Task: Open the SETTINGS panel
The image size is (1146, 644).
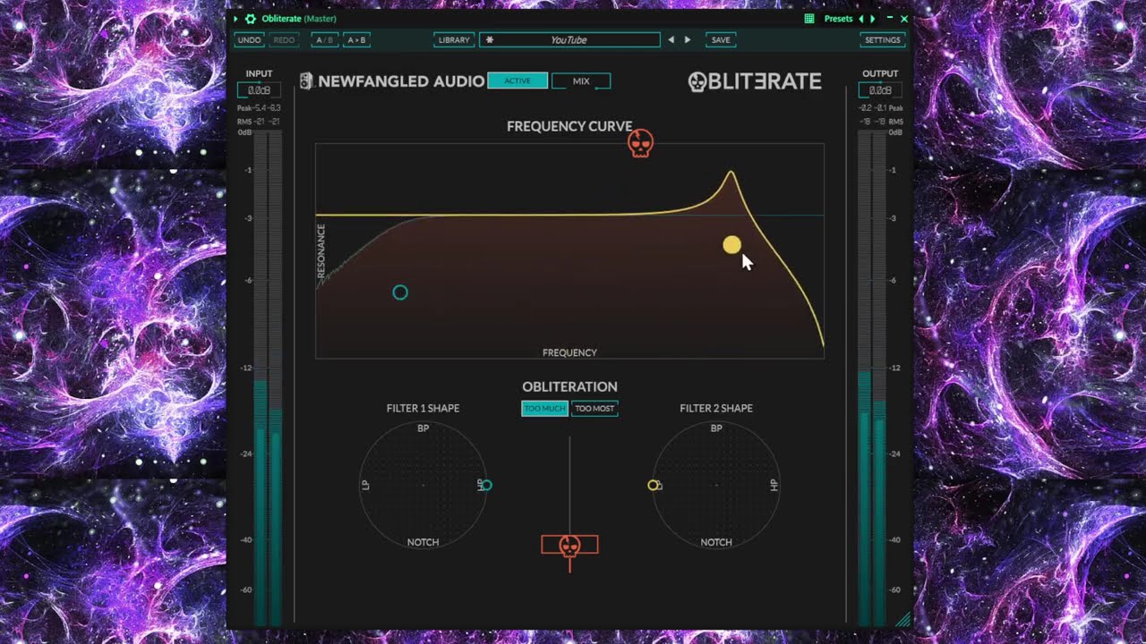Action: pyautogui.click(x=883, y=40)
